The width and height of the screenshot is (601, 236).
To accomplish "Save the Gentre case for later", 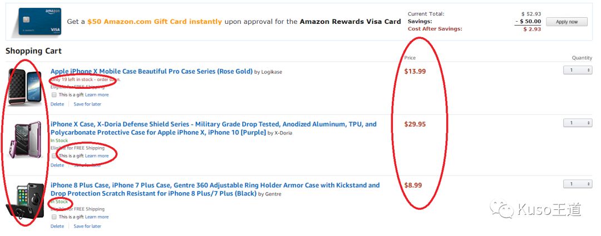I will coord(87,226).
